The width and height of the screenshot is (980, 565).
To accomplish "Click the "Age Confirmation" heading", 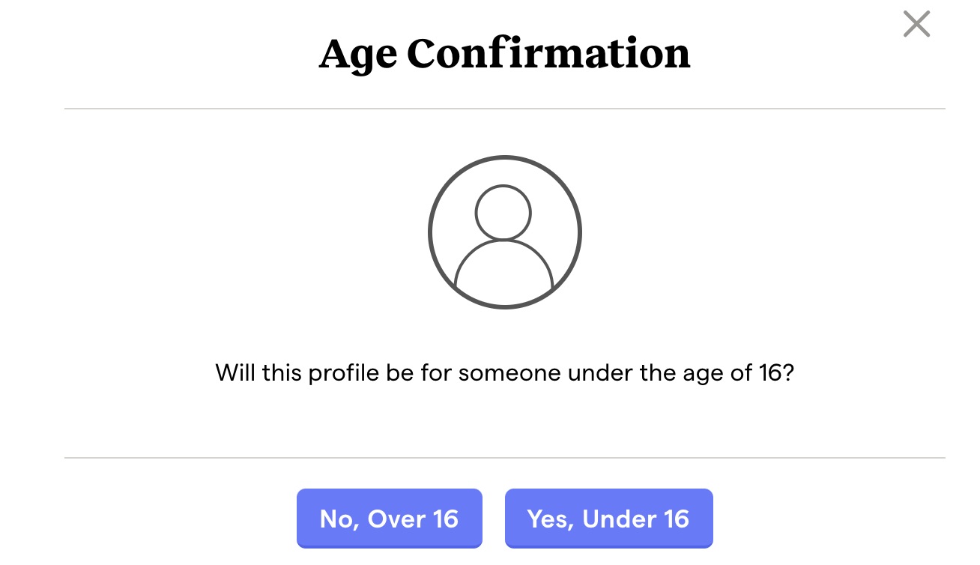I will click(x=504, y=53).
